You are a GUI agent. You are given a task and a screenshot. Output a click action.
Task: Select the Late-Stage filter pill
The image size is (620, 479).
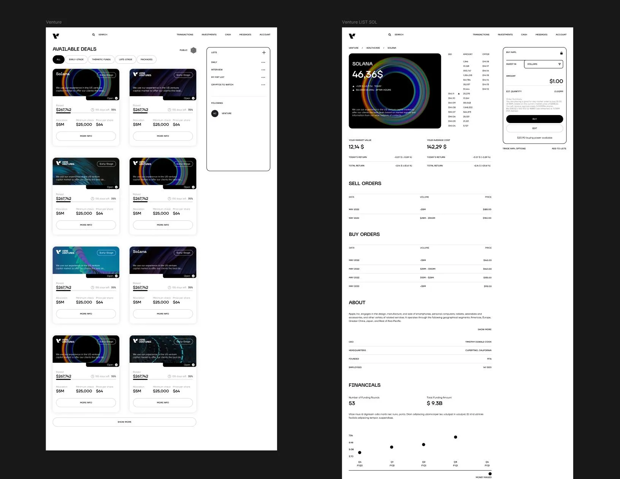click(x=125, y=59)
